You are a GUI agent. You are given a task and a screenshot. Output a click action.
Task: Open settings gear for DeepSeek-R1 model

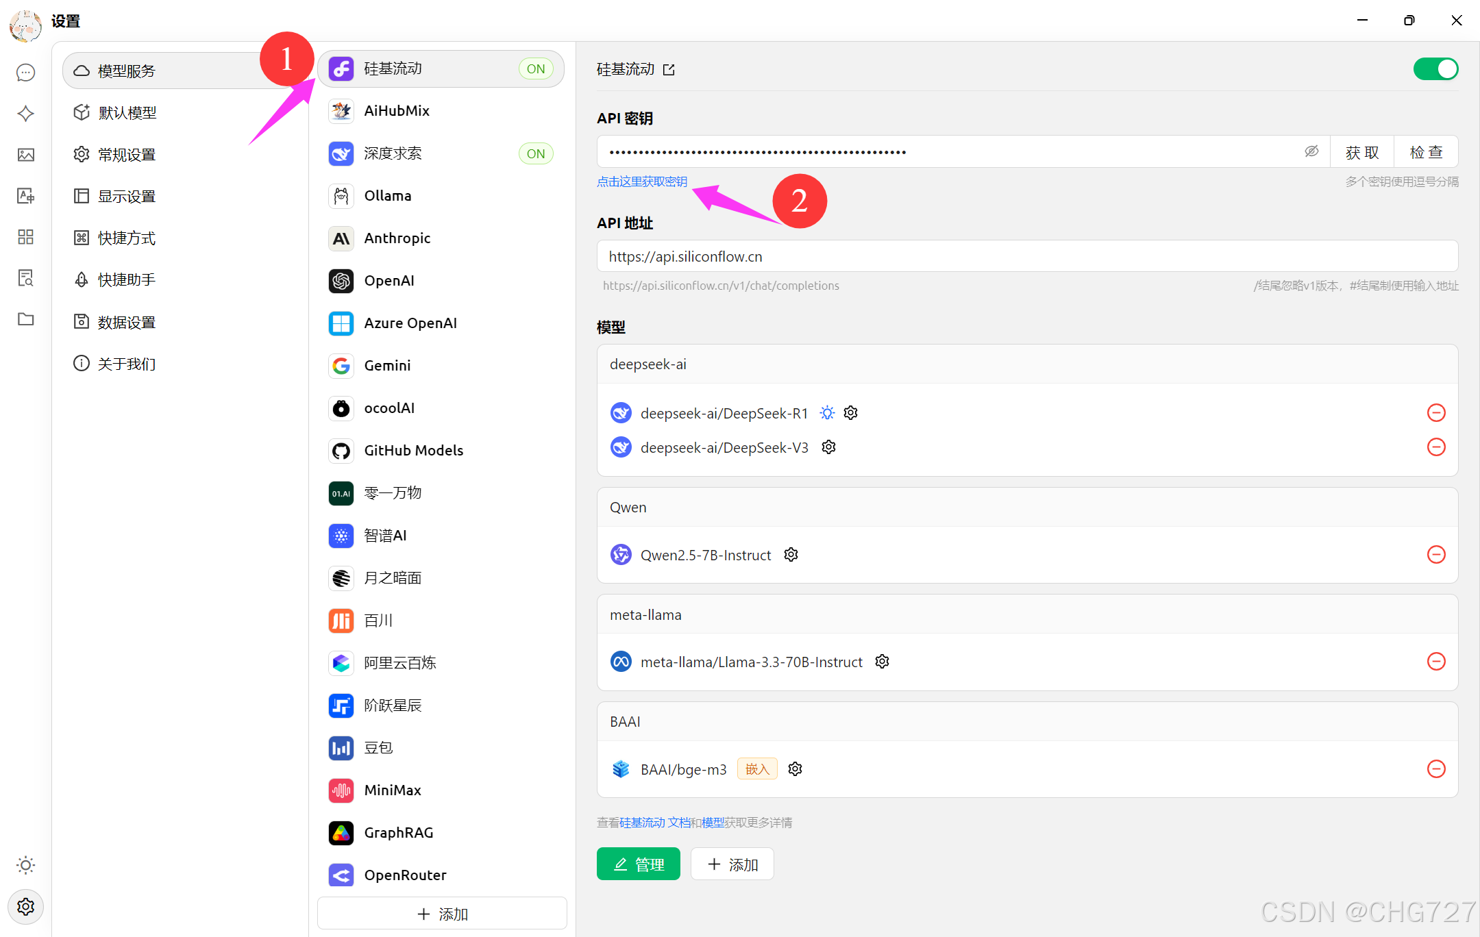click(850, 413)
